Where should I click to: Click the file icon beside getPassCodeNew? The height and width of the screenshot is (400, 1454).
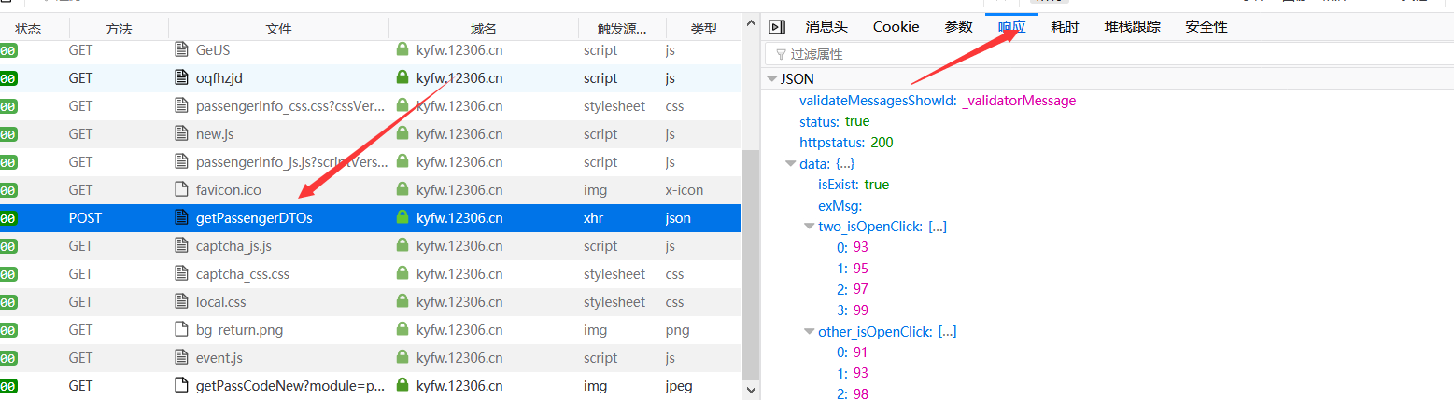tap(182, 385)
